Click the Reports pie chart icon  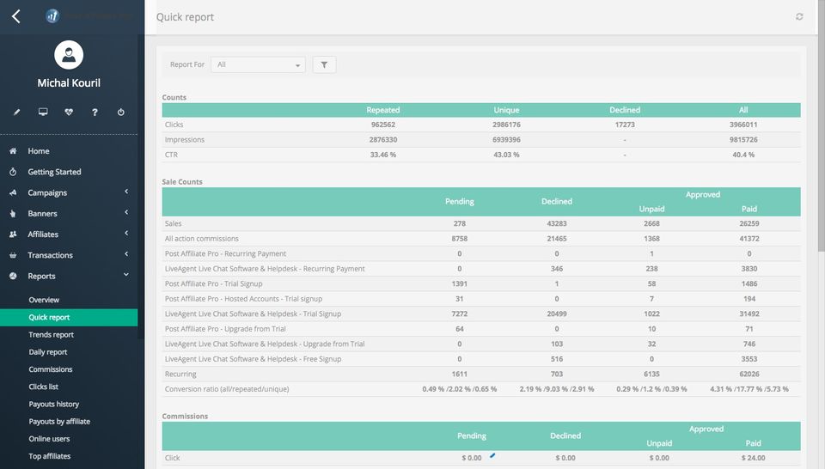[13, 276]
